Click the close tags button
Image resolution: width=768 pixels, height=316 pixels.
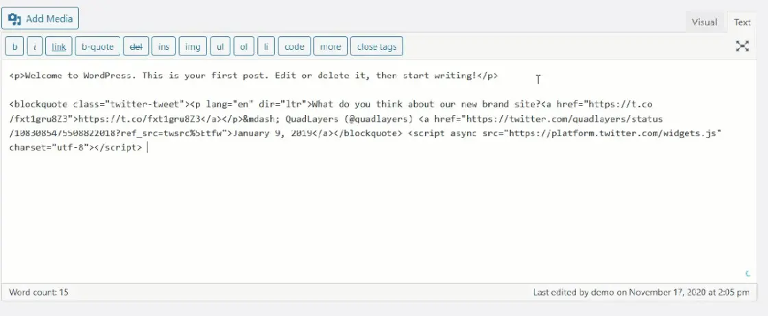376,47
